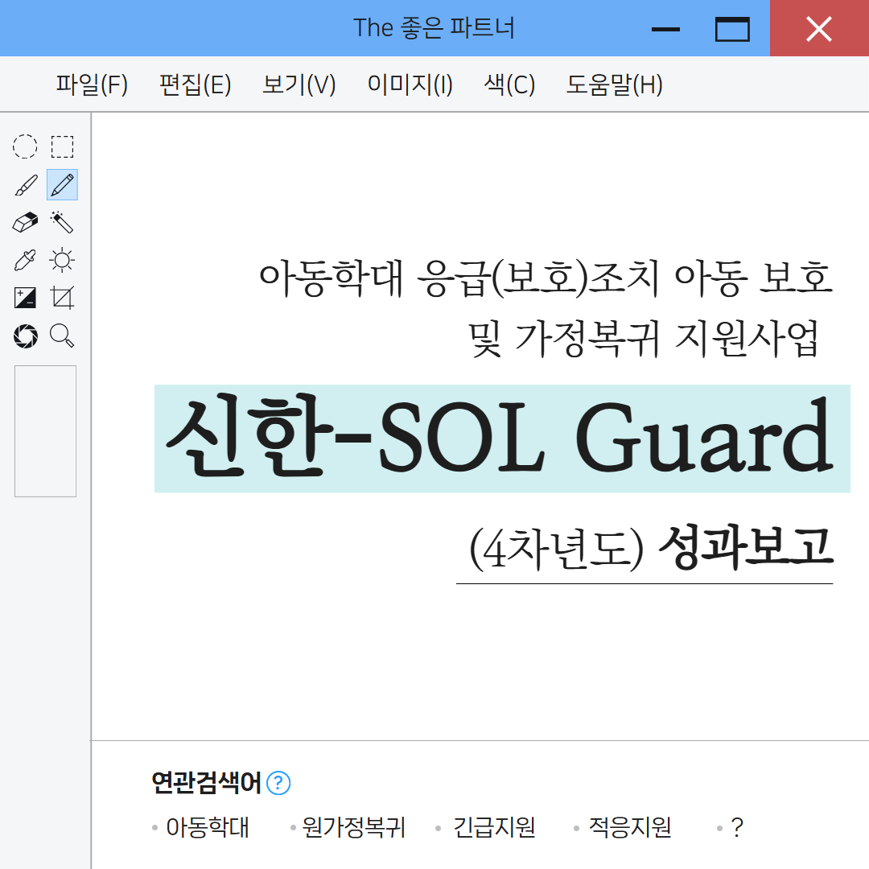
Task: Open the 보기(V) menu
Action: (x=299, y=84)
